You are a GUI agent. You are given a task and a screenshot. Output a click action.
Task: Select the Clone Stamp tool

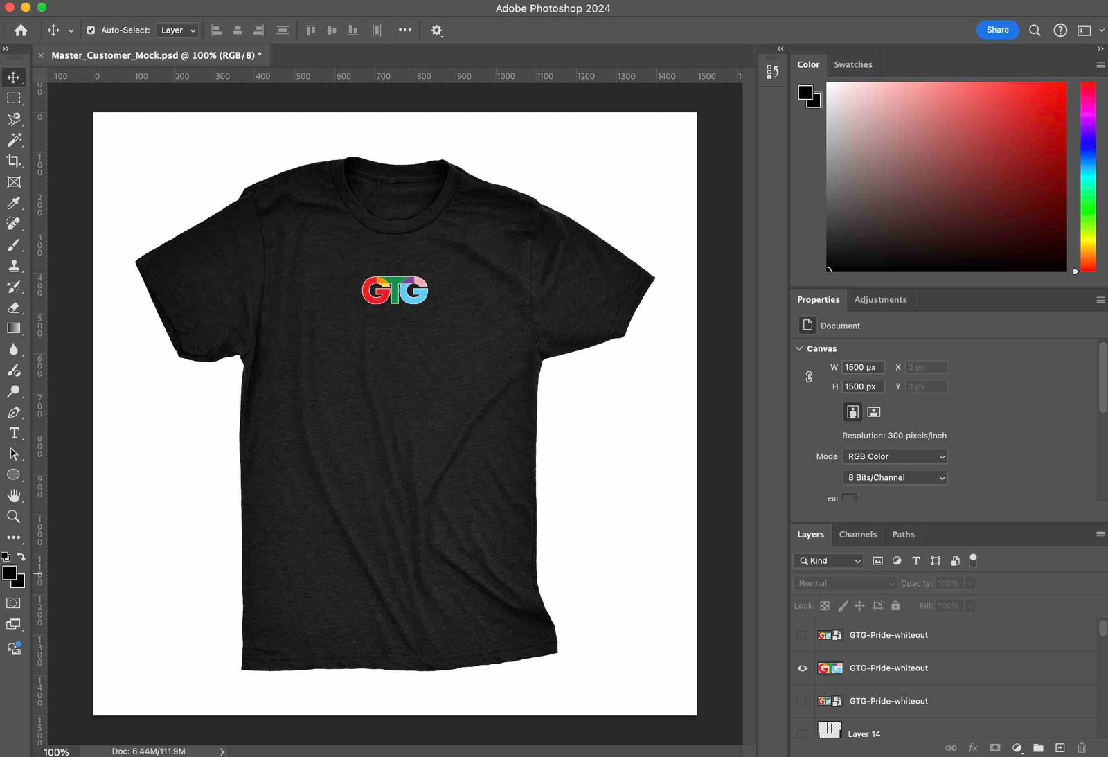click(13, 266)
